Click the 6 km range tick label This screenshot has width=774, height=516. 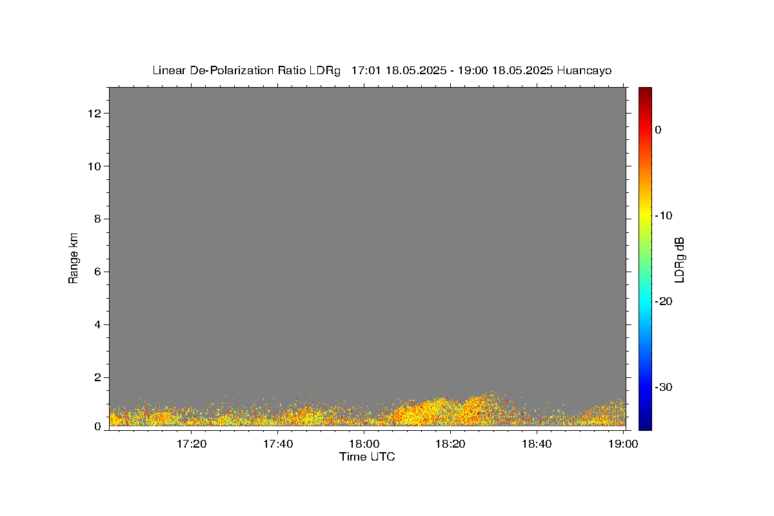coord(99,272)
